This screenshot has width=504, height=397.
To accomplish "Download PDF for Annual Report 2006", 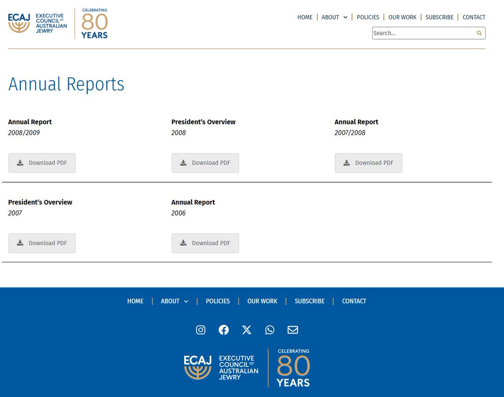I will 205,243.
